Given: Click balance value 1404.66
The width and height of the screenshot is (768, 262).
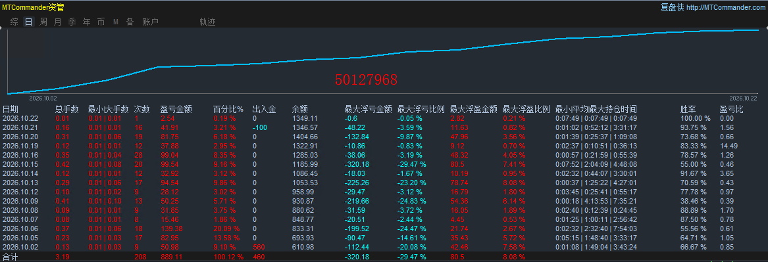Looking at the screenshot, I should point(305,137).
